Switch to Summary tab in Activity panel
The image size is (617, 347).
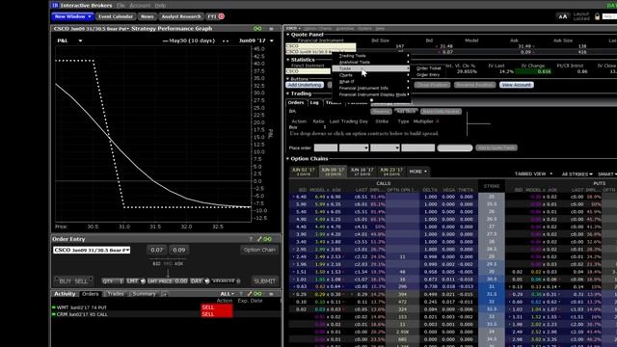point(144,294)
